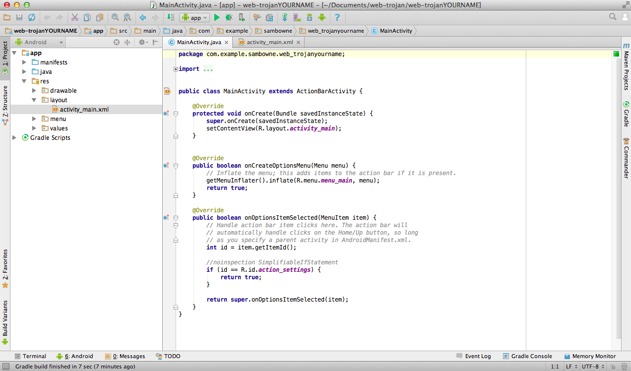The image size is (631, 371).
Task: Select activity_main.xml in the project tree
Action: 84,110
